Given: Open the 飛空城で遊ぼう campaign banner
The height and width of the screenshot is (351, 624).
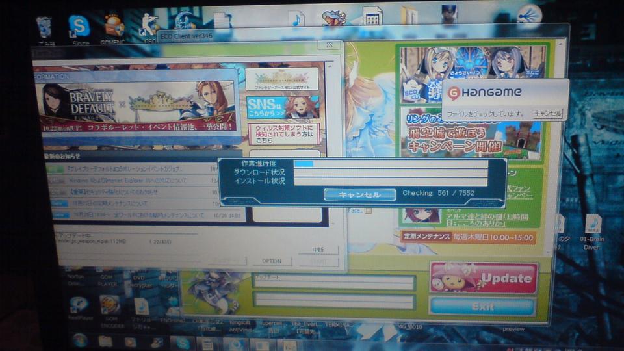Looking at the screenshot, I should click(x=471, y=135).
